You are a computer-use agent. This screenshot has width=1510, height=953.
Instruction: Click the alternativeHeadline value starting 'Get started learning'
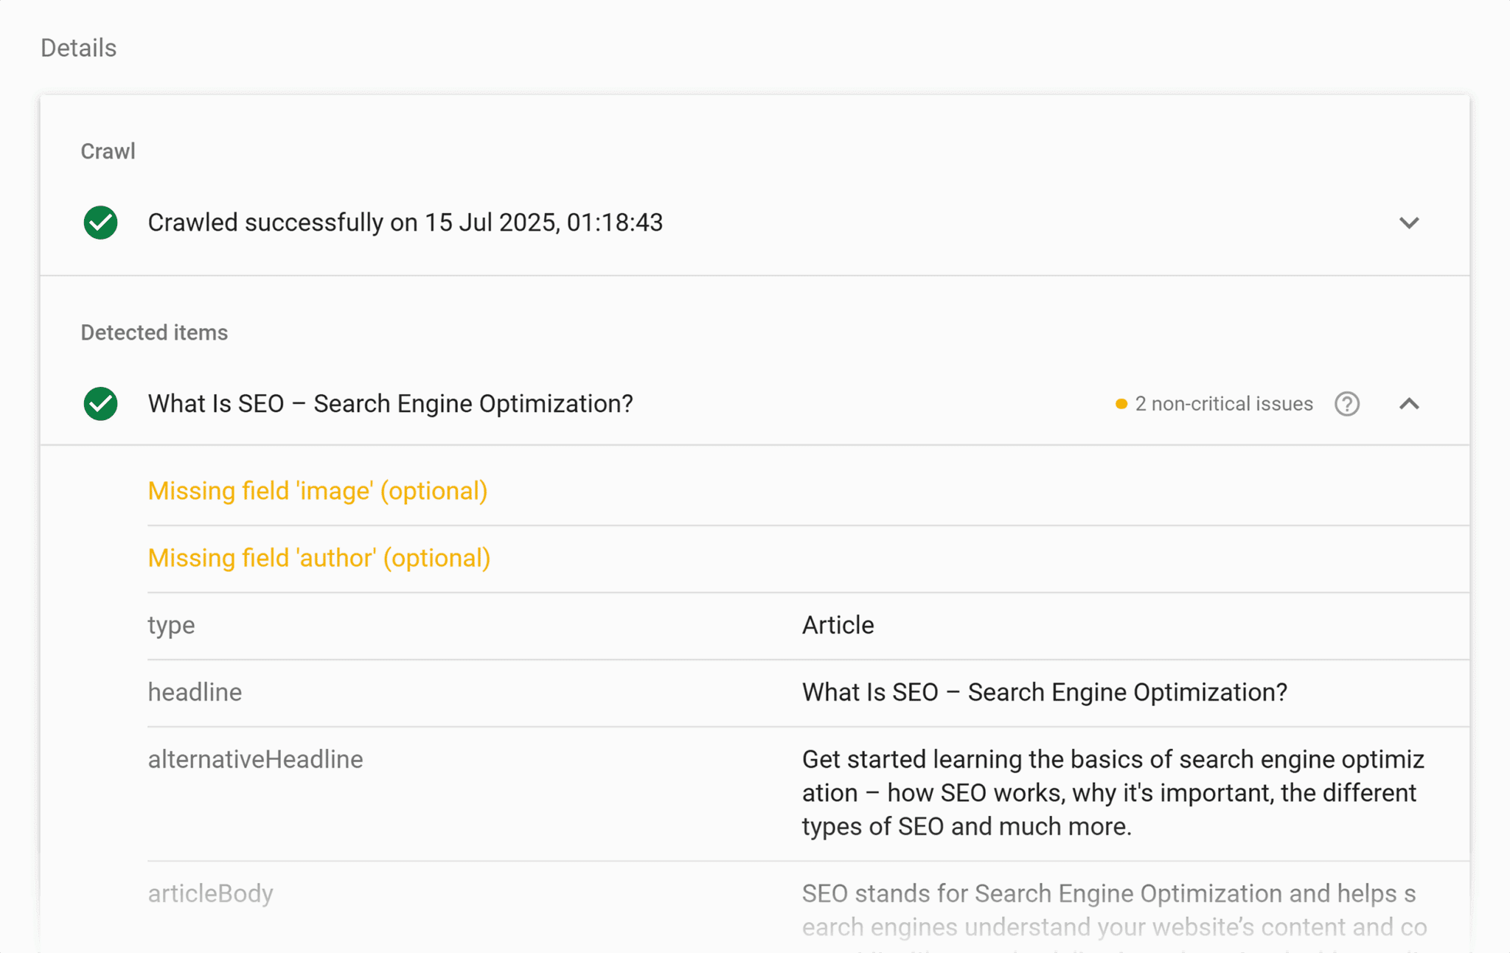click(1113, 793)
